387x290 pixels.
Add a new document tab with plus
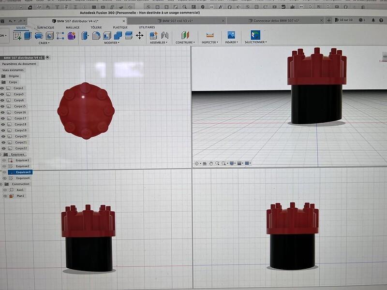pos(329,20)
